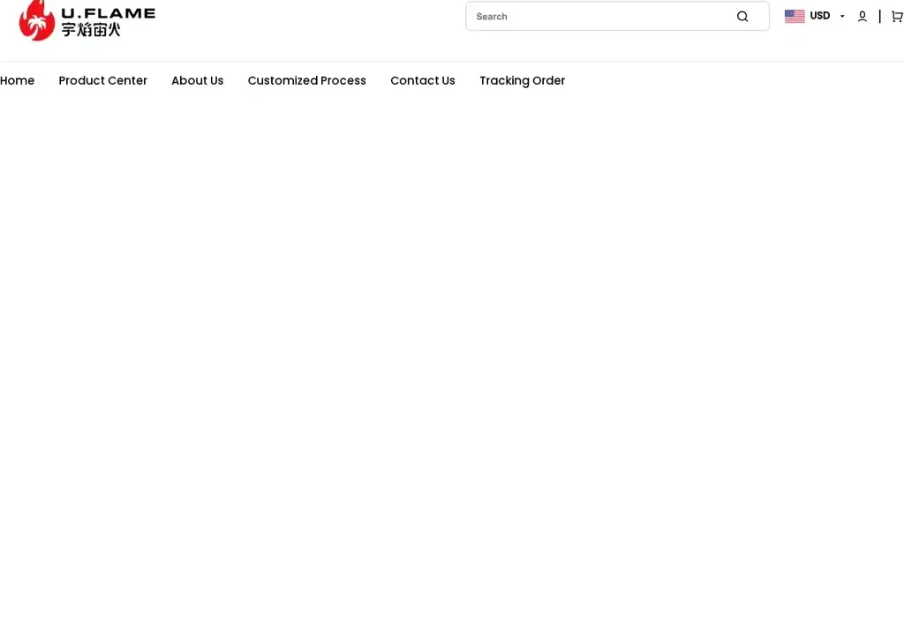Image resolution: width=904 pixels, height=619 pixels.
Task: Open Tracking Order
Action: (522, 80)
